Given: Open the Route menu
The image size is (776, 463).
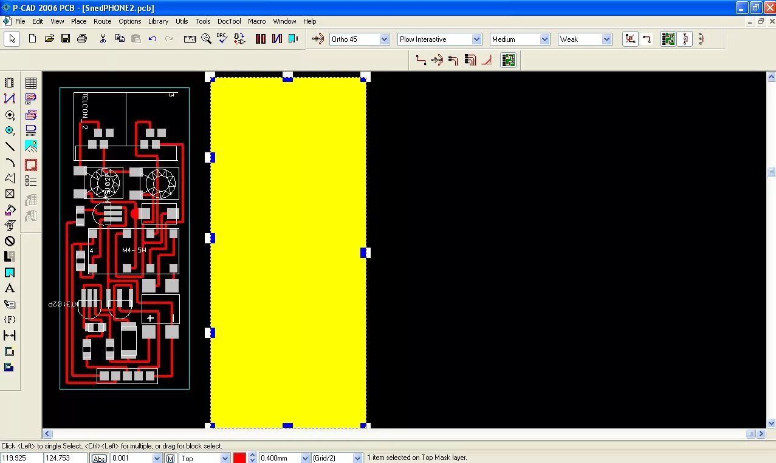Looking at the screenshot, I should 103,21.
